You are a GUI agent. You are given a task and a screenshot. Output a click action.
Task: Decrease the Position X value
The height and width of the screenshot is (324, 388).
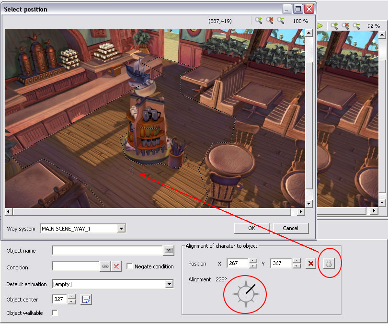click(252, 266)
